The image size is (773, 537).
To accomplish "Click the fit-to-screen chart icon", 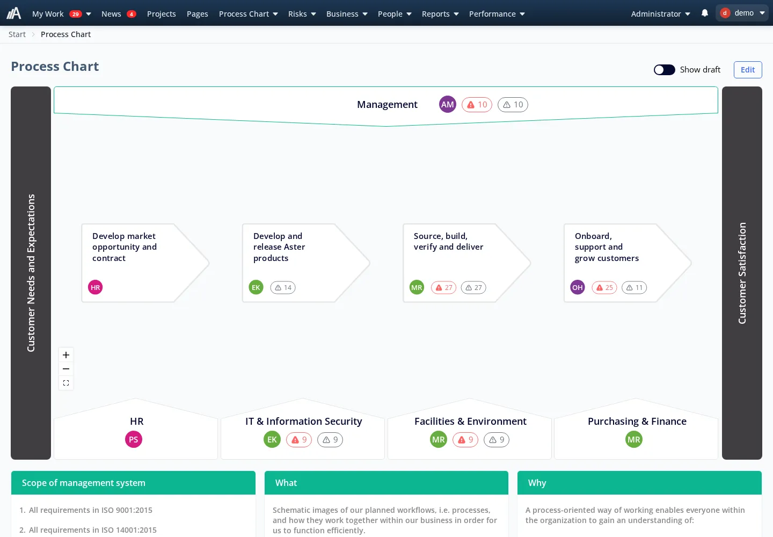I will click(66, 383).
